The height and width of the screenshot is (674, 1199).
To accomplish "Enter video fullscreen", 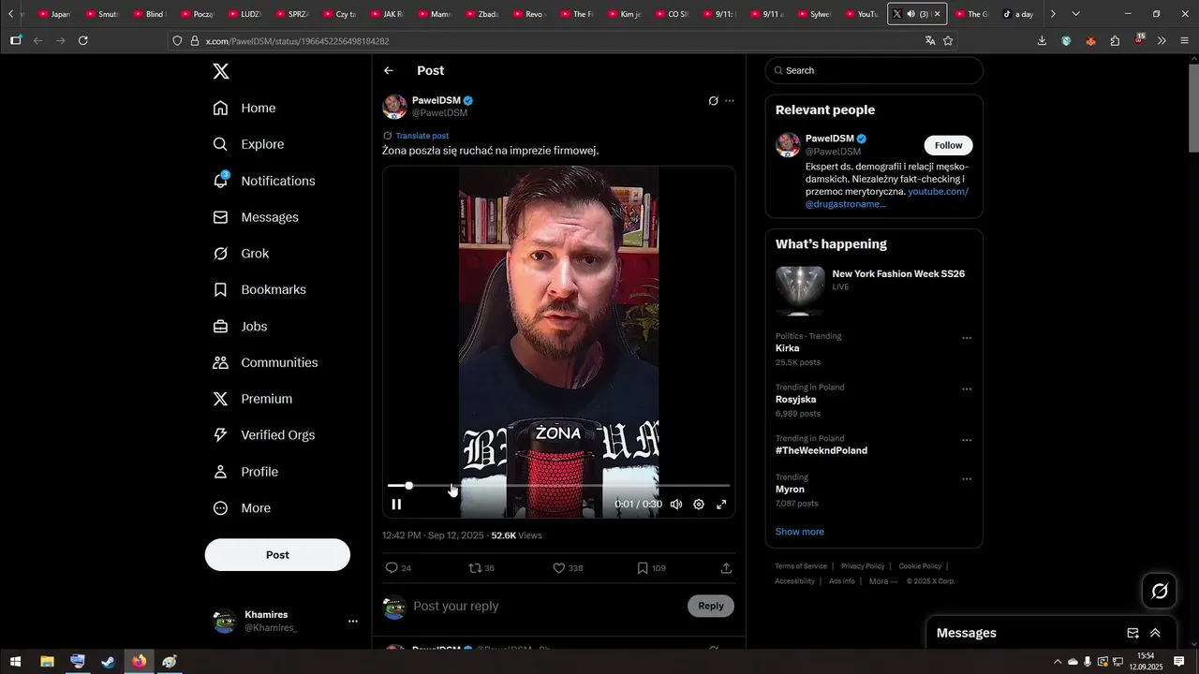I will [721, 505].
